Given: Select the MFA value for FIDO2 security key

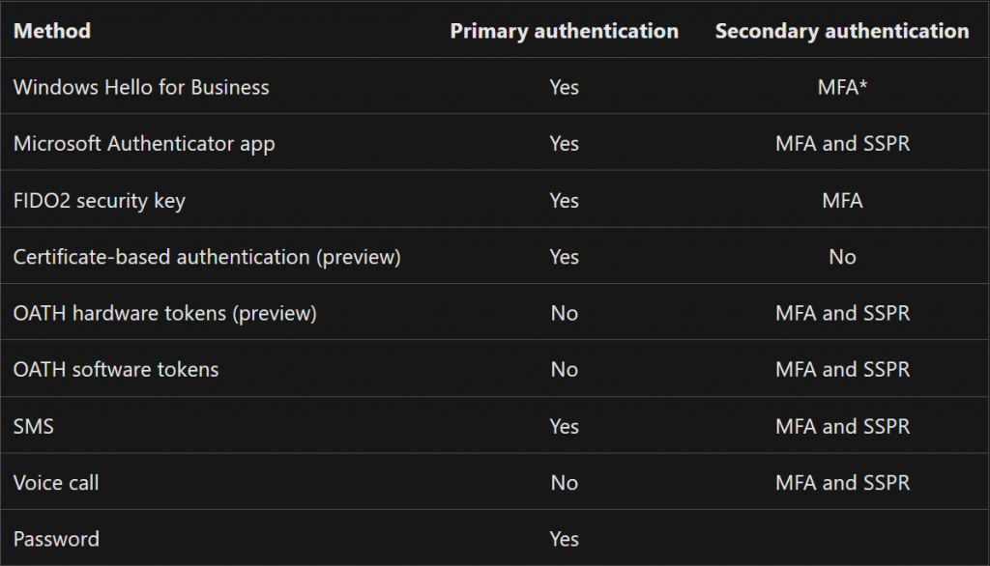Looking at the screenshot, I should click(x=842, y=201).
